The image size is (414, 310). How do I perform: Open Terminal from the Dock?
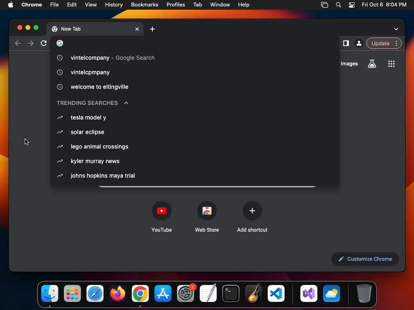(231, 293)
